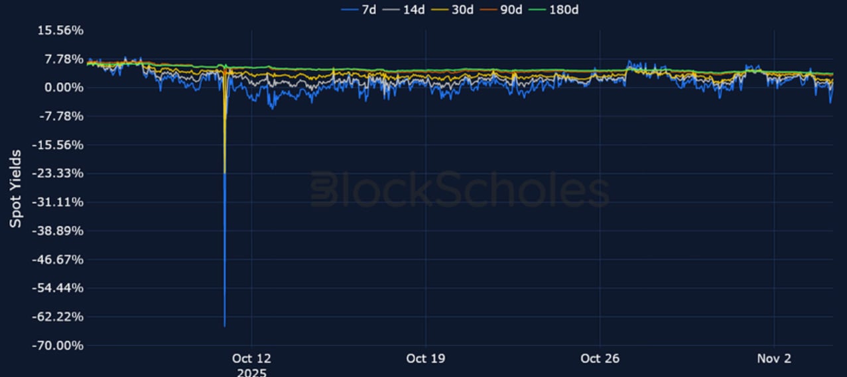Click the Oct 12 date label
Viewport: 847px width, 377px height.
[x=251, y=358]
